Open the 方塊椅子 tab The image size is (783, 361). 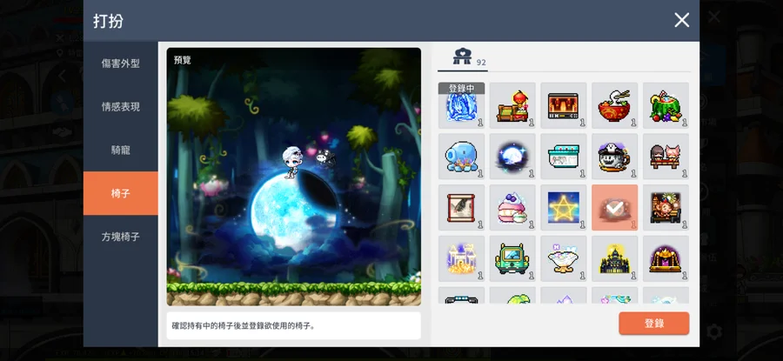(x=120, y=236)
